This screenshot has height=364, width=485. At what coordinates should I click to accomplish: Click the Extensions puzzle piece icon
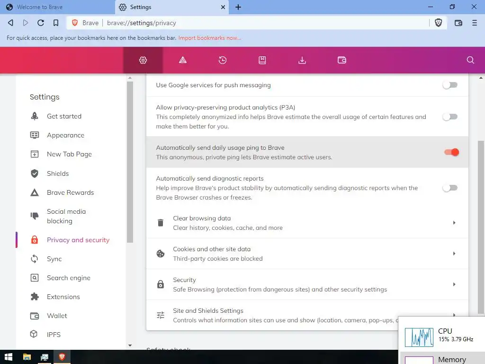pos(34,297)
